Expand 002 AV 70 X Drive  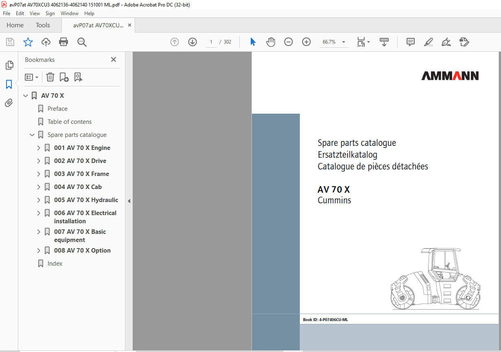(x=39, y=161)
